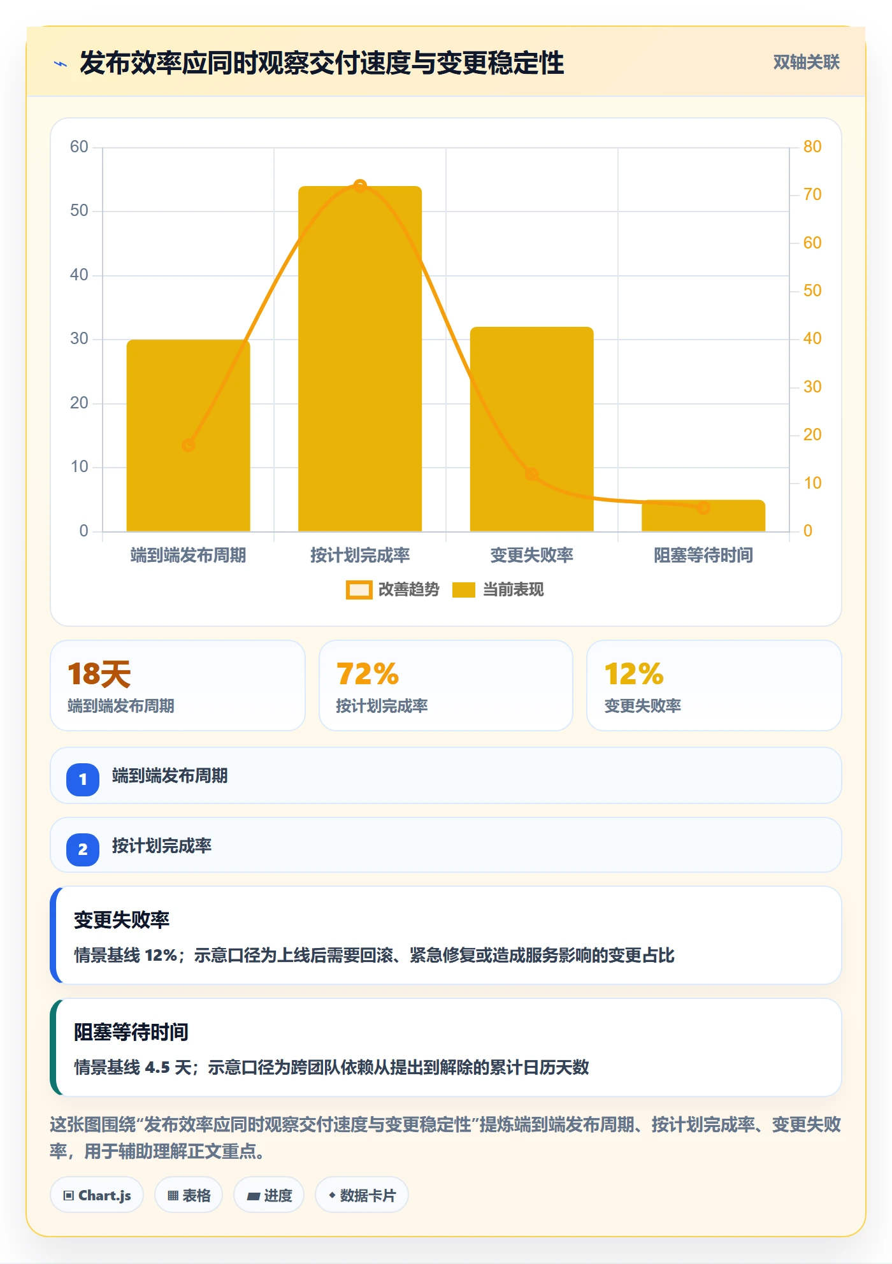The height and width of the screenshot is (1264, 892).
Task: Open the 按计划完成率 list row
Action: pyautogui.click(x=446, y=845)
